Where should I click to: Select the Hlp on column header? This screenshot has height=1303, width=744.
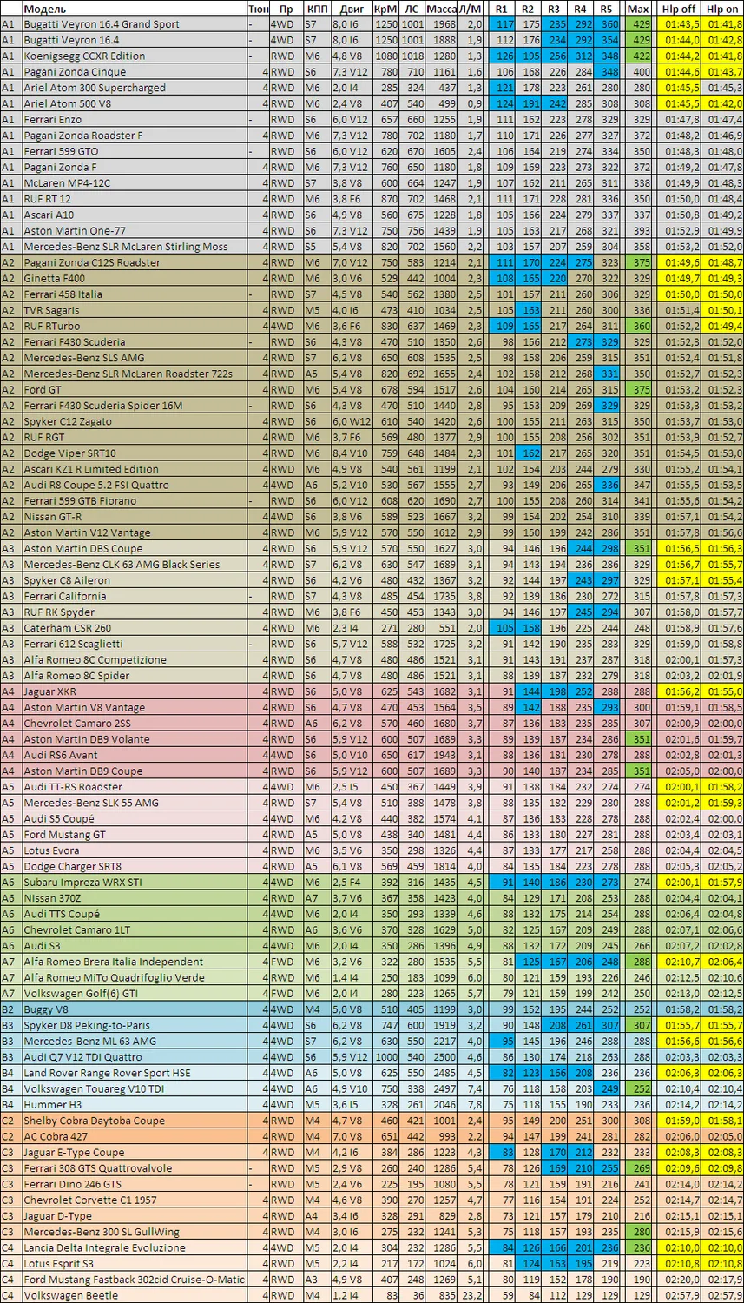[722, 8]
